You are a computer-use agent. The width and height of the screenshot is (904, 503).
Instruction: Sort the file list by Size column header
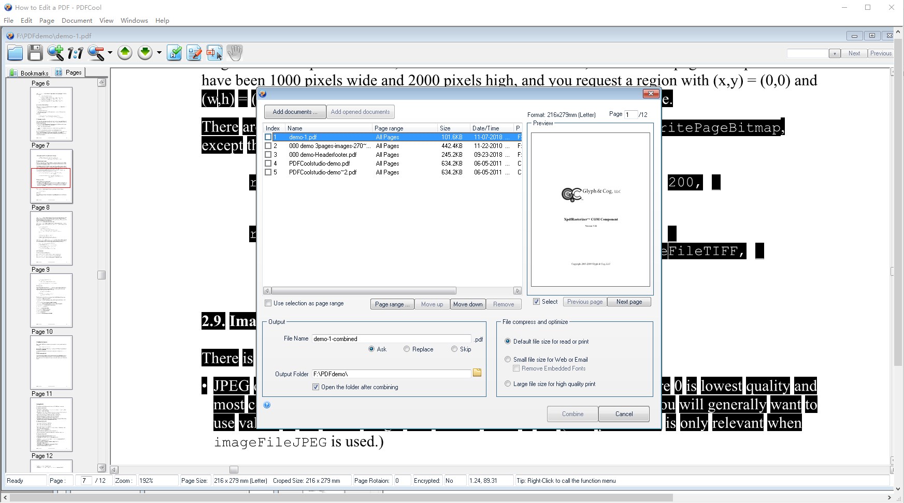coord(454,128)
